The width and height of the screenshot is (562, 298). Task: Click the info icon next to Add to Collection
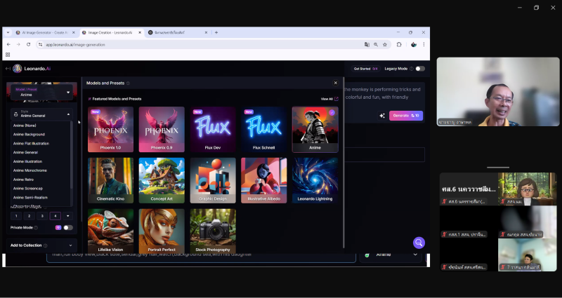45,245
